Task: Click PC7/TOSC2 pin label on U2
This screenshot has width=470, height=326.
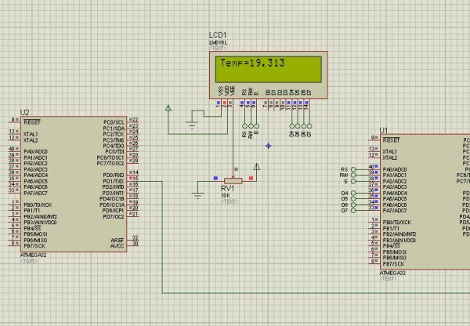Action: (x=110, y=164)
